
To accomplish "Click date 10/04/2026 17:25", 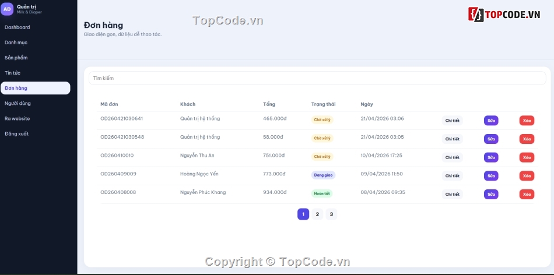I will point(381,156).
